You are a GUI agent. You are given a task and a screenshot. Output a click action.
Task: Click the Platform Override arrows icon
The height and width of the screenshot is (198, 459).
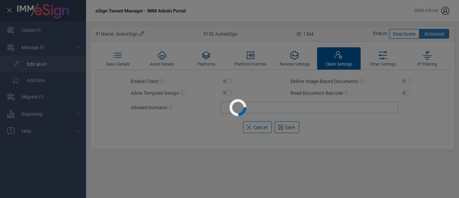[x=250, y=55]
